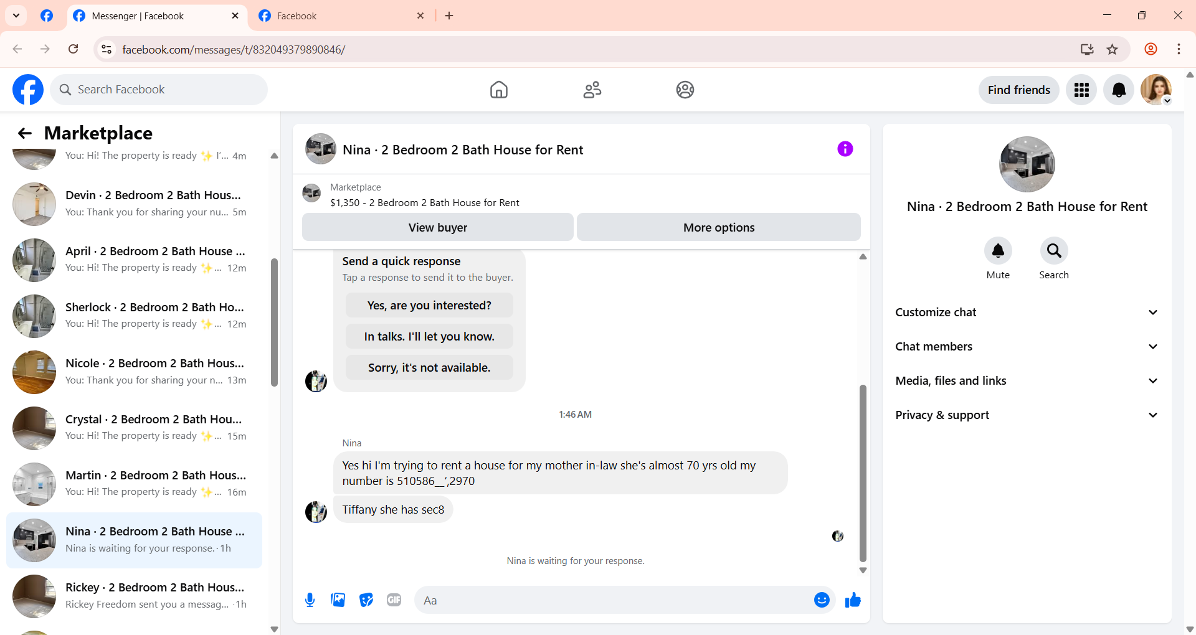The height and width of the screenshot is (635, 1196).
Task: Click listing thumbnail in chat header
Action: (321, 149)
